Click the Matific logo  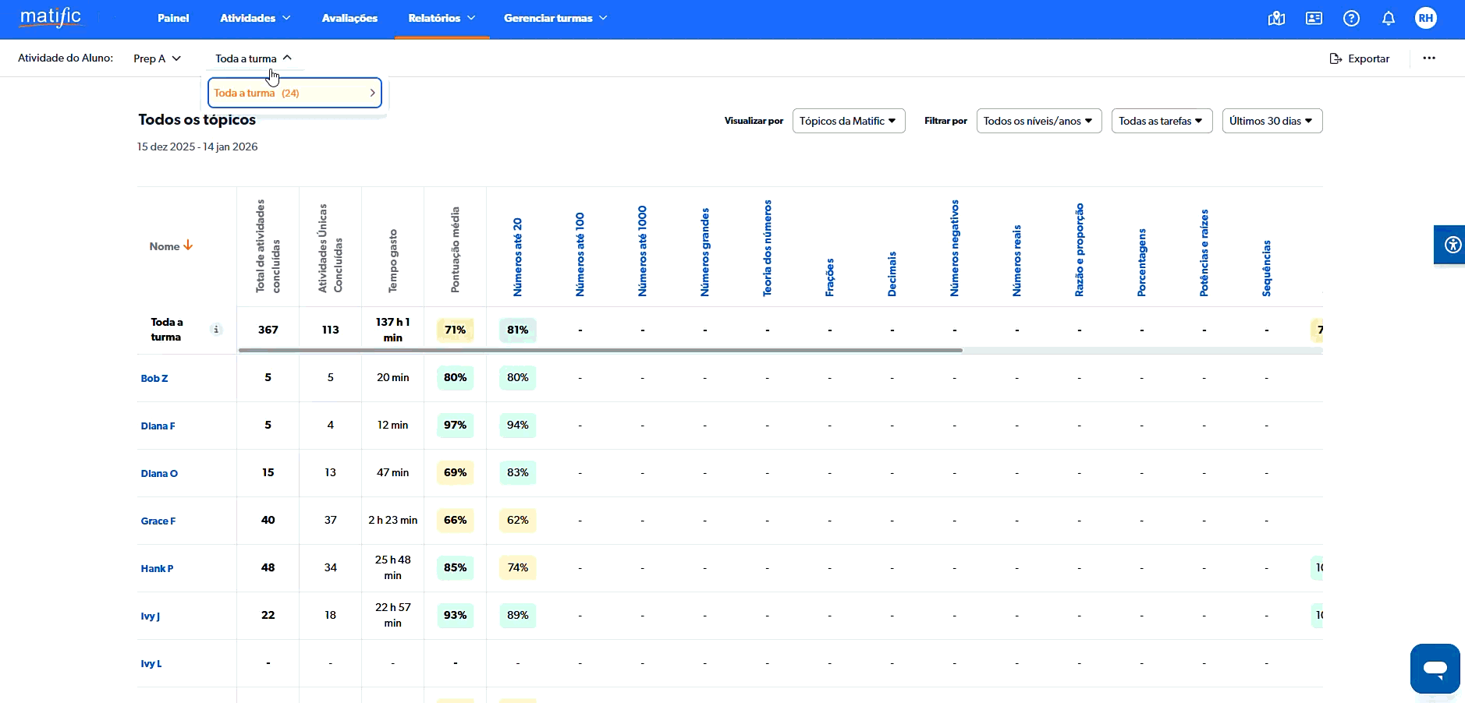51,17
